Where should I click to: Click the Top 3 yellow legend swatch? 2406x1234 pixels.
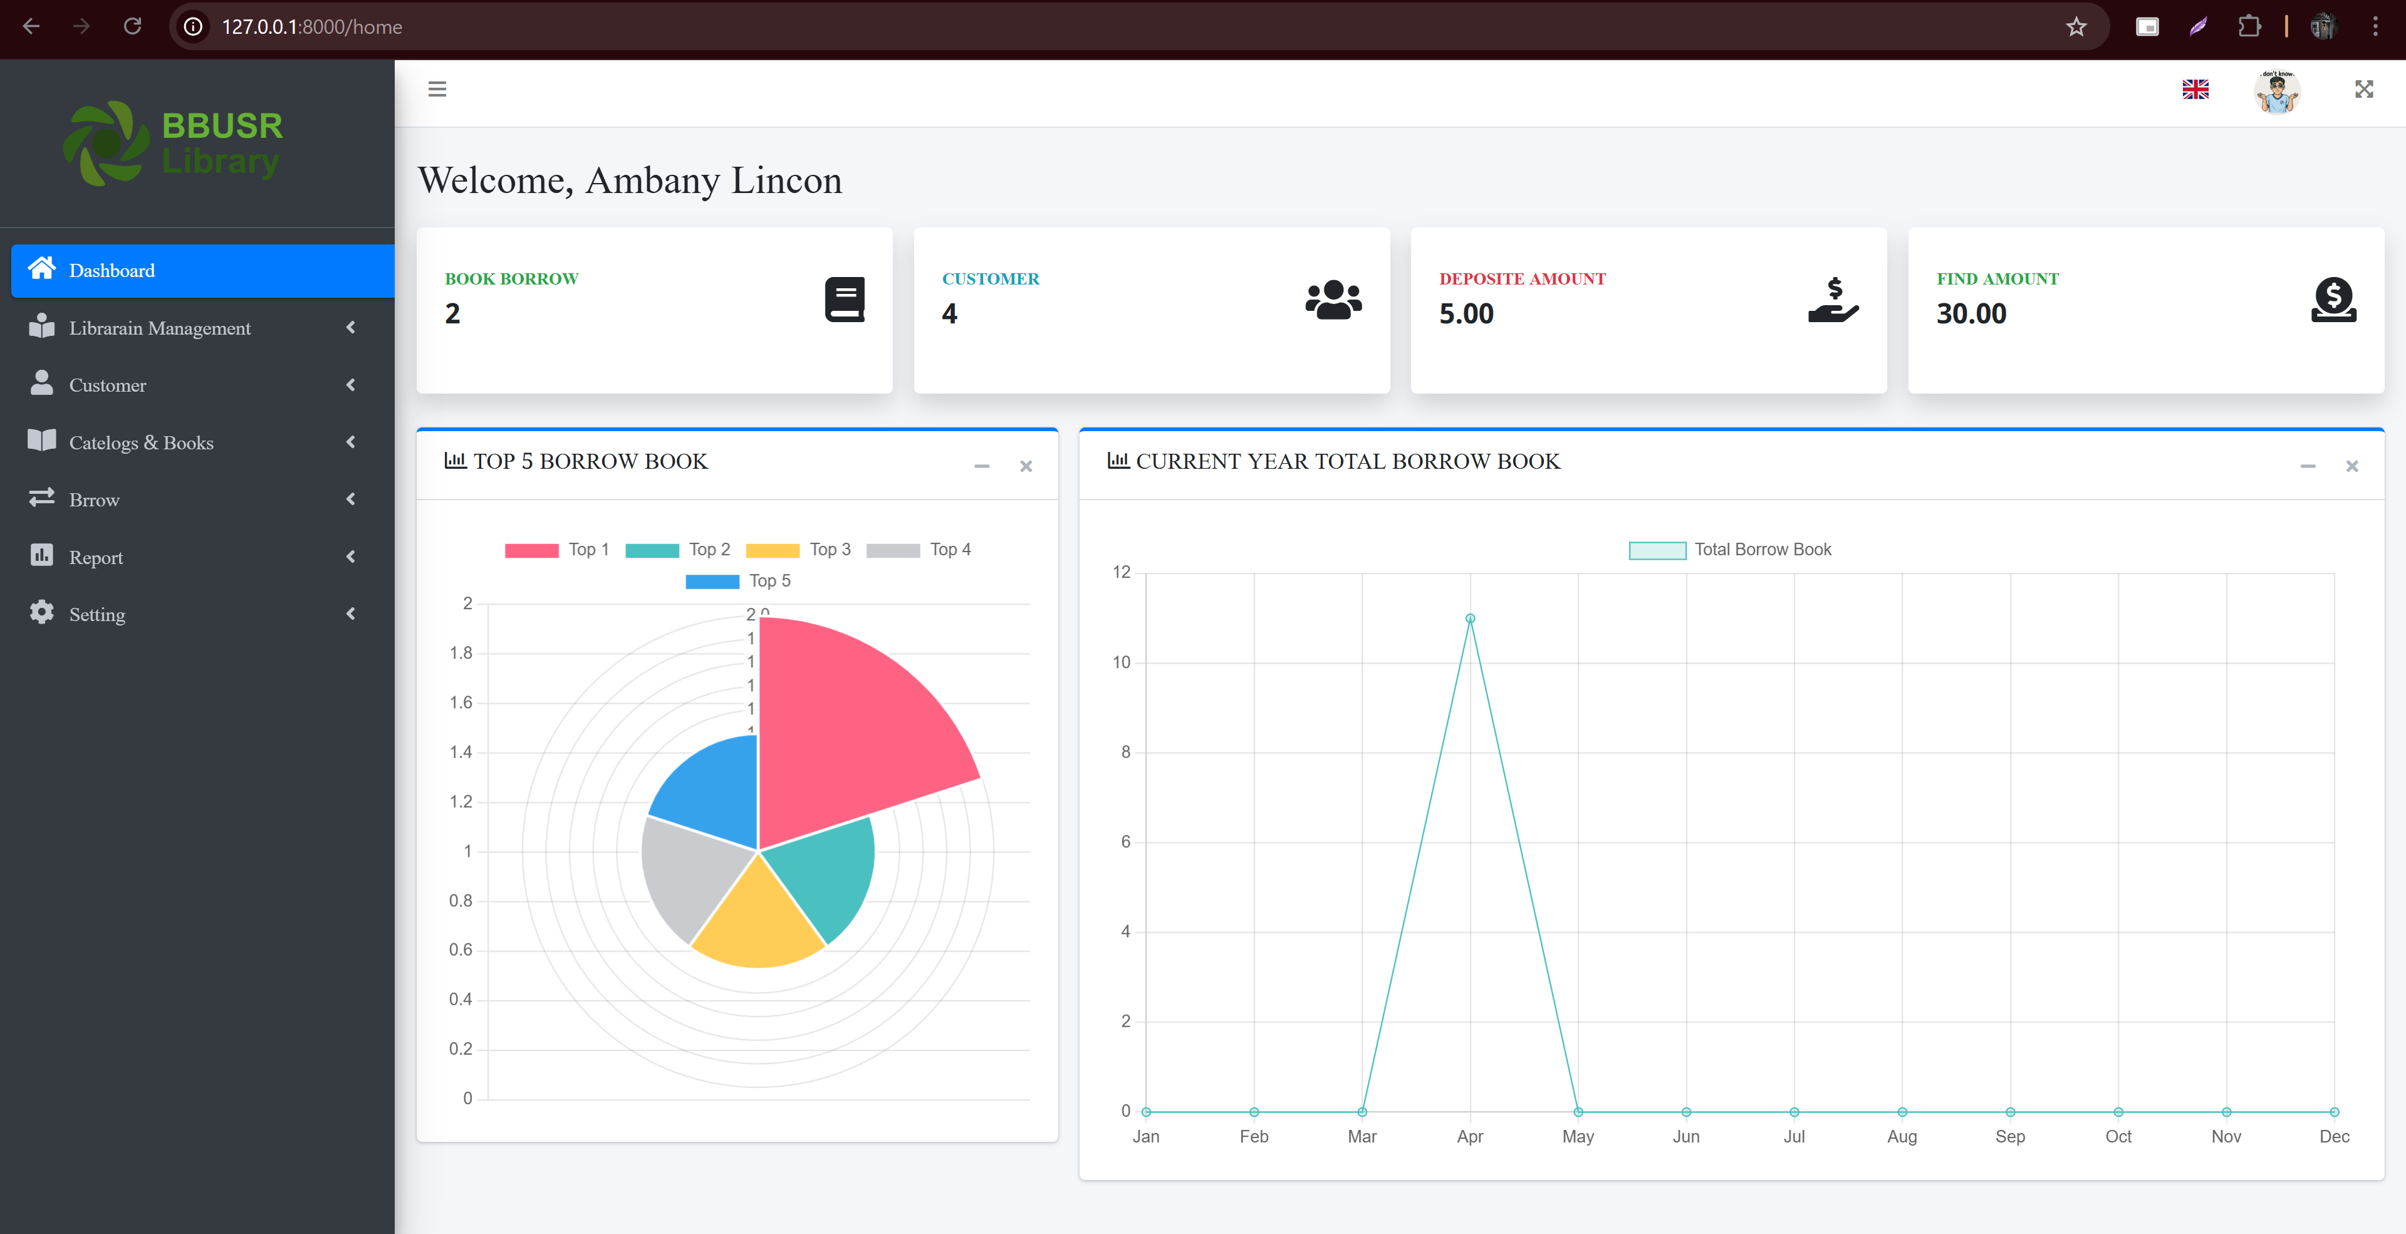pyautogui.click(x=773, y=550)
